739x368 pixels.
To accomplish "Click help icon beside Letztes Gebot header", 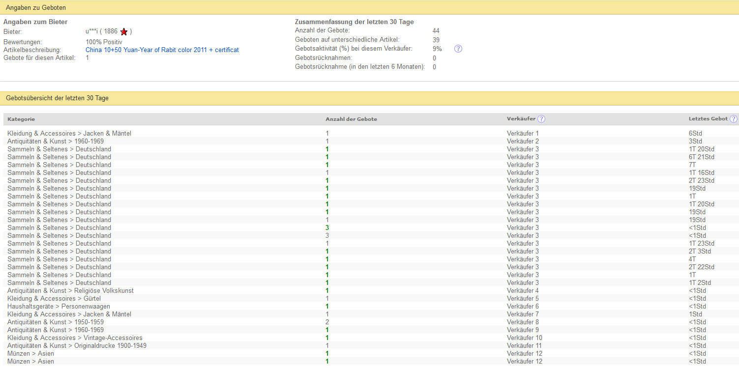I will [733, 119].
